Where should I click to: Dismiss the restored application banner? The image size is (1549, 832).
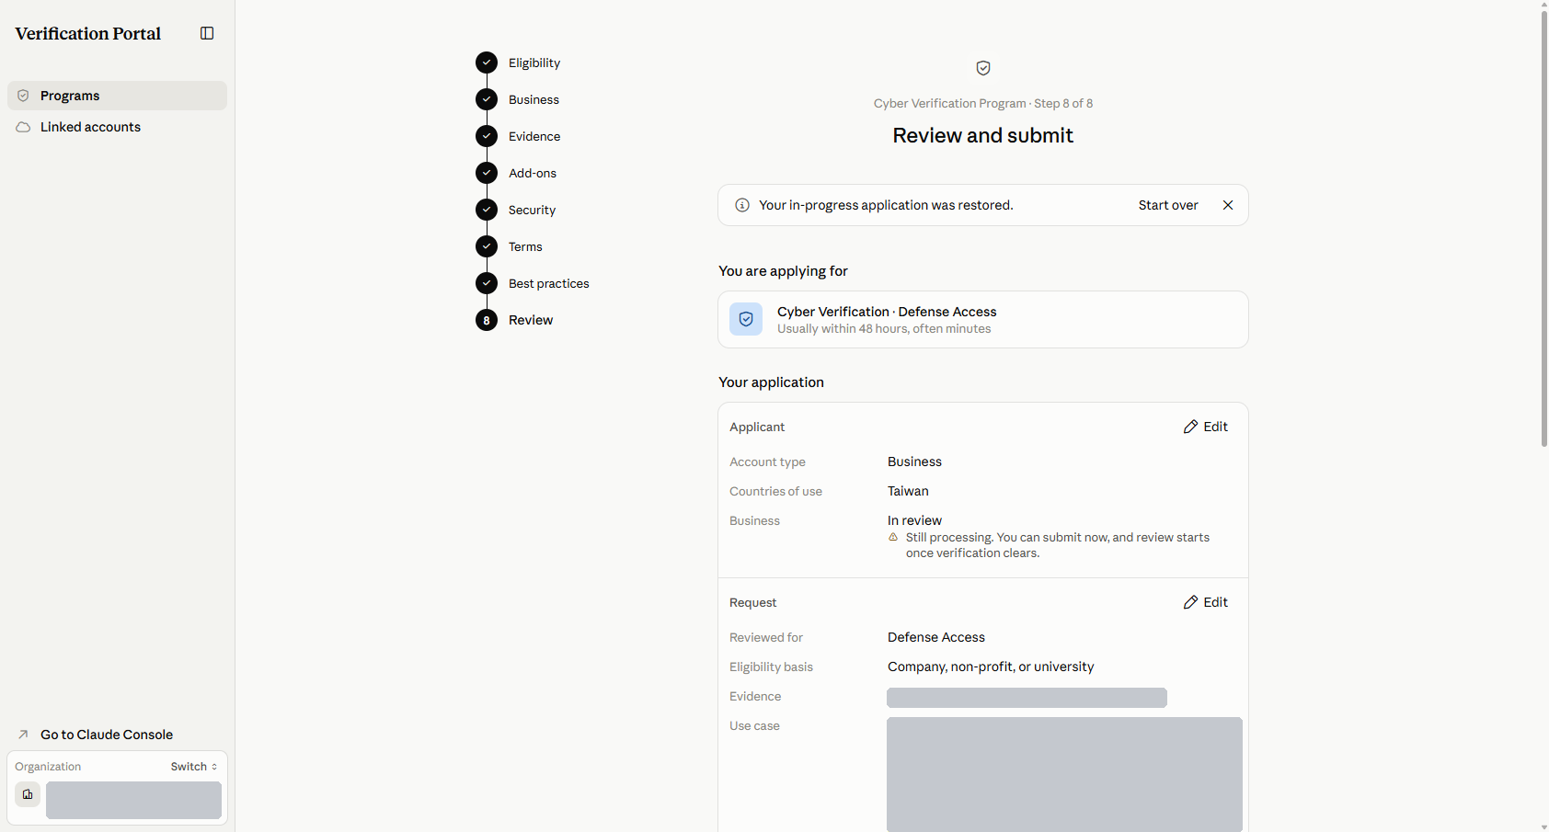(1228, 205)
